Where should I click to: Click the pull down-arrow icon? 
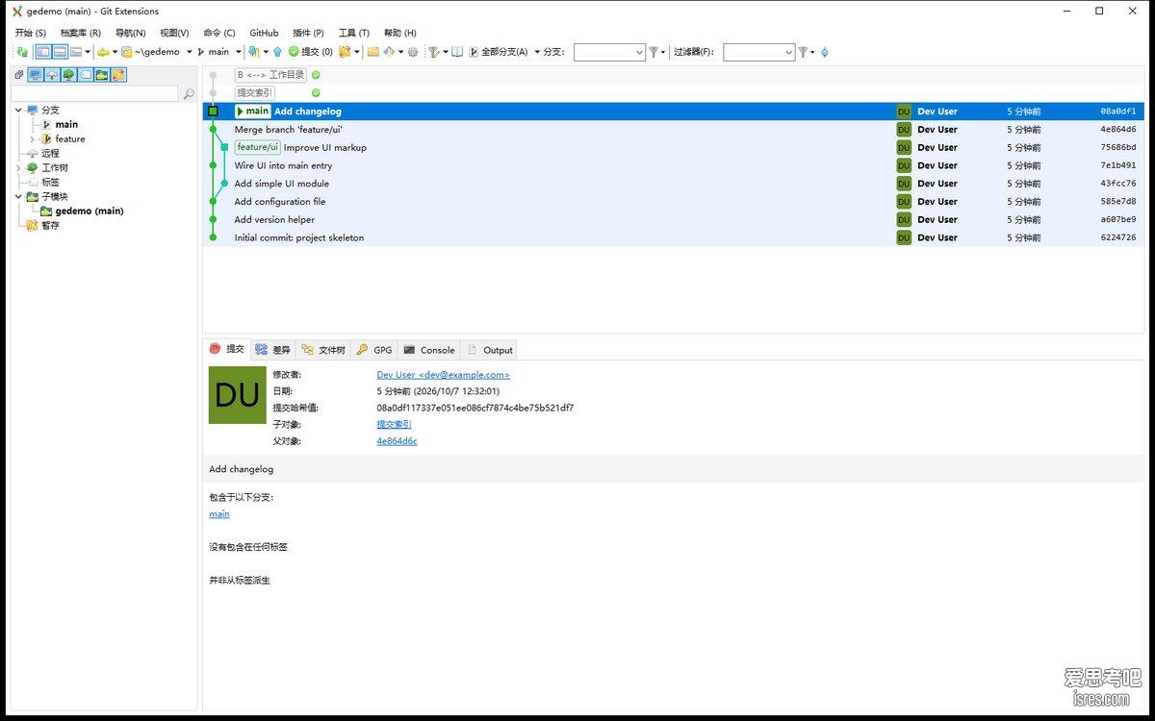click(253, 52)
